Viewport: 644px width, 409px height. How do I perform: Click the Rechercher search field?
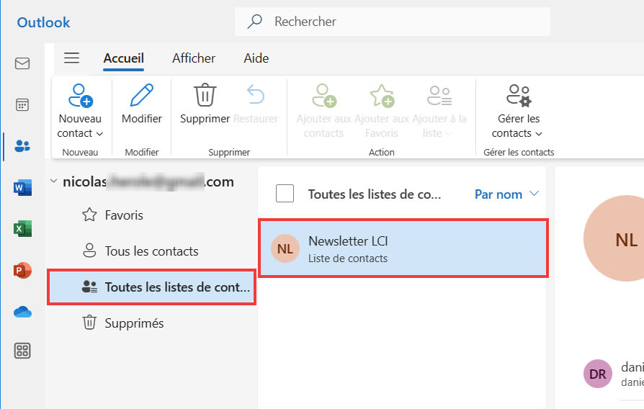(x=392, y=22)
